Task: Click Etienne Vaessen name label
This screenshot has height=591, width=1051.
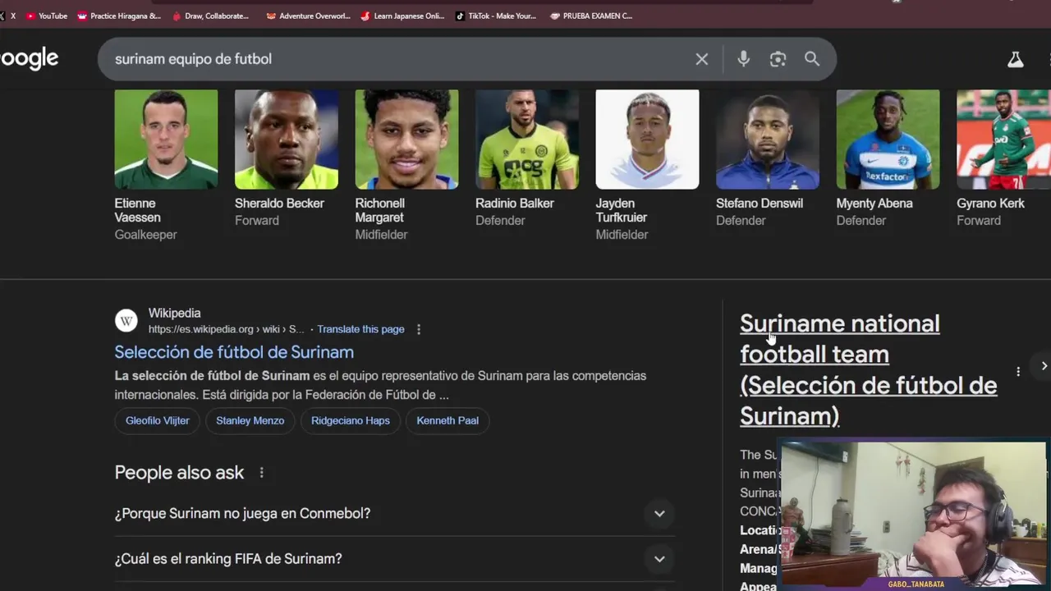Action: click(137, 210)
